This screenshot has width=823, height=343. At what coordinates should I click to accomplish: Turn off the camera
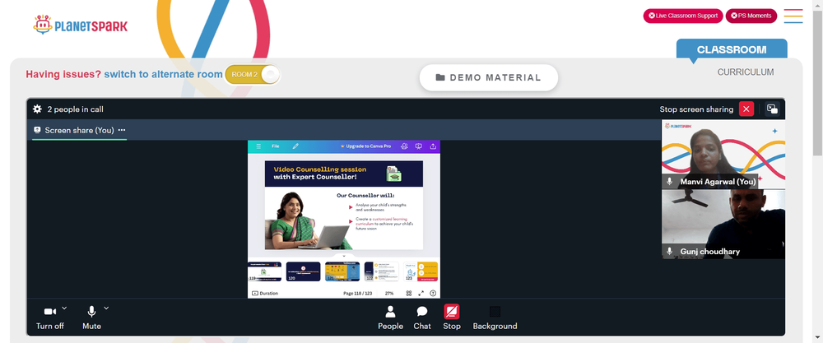pyautogui.click(x=50, y=318)
